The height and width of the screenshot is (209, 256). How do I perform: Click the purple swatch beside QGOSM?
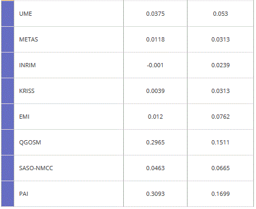pyautogui.click(x=7, y=142)
